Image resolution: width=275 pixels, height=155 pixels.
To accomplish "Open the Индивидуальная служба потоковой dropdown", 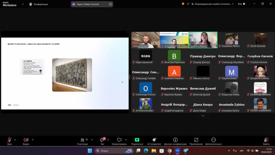I will [x=212, y=4].
